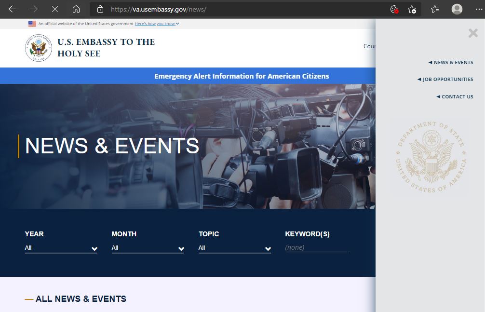Open the favorites list
Image resolution: width=485 pixels, height=312 pixels.
(x=435, y=9)
